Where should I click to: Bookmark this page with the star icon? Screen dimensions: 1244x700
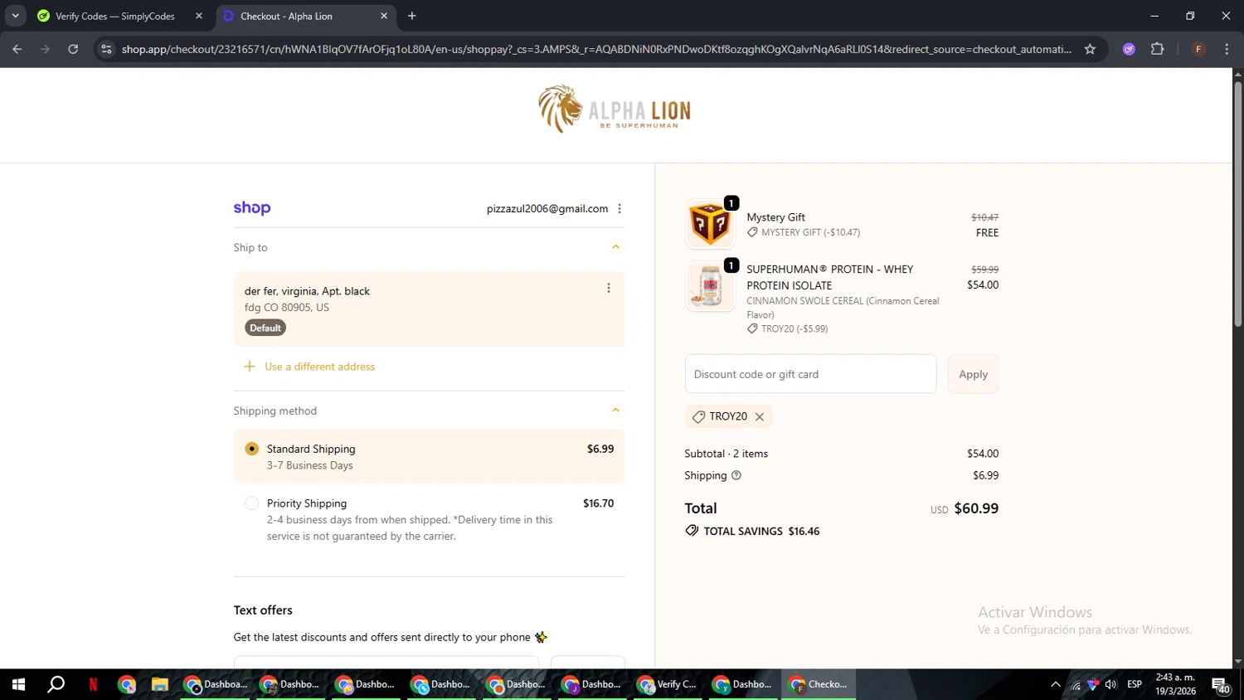pyautogui.click(x=1090, y=49)
